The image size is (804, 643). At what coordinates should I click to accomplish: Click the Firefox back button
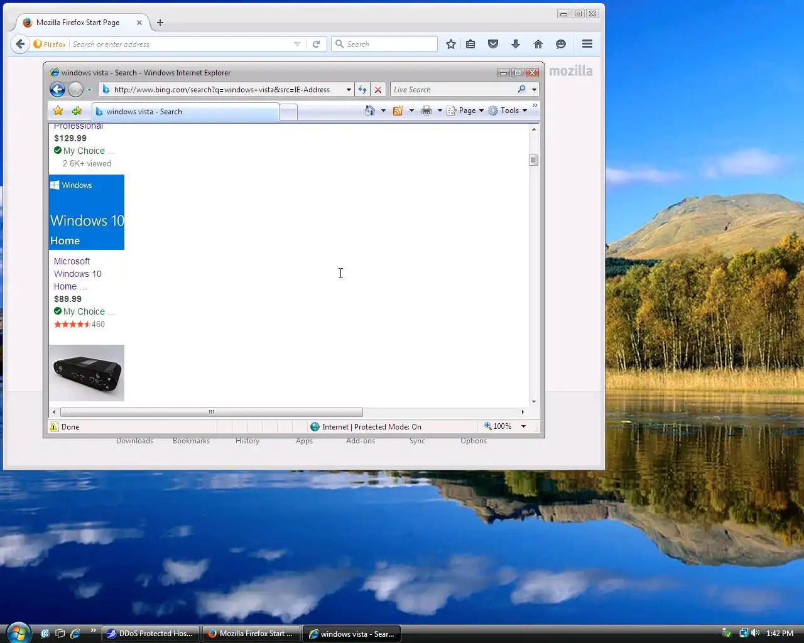pyautogui.click(x=20, y=44)
